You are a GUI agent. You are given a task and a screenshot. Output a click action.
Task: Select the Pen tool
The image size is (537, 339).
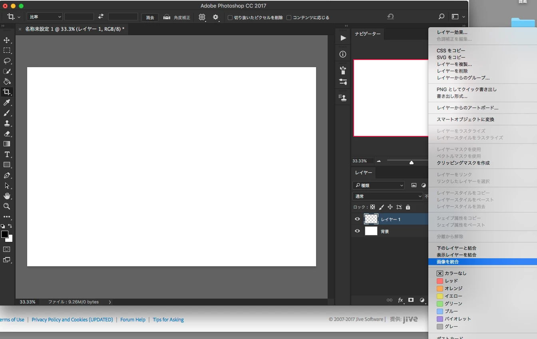tap(7, 175)
